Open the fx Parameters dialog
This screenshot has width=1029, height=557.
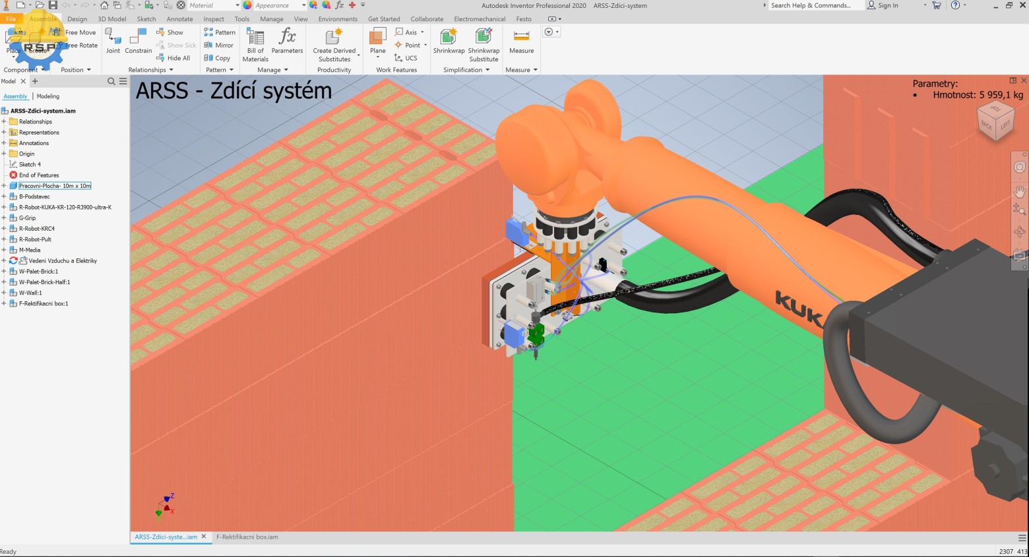tap(287, 41)
